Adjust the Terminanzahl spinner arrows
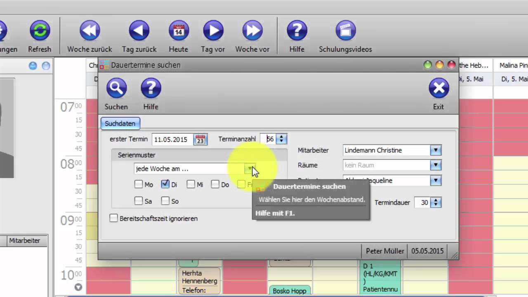The image size is (528, 297). 281,139
